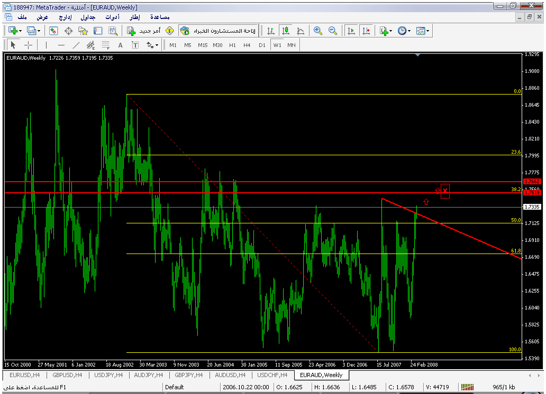
Task: Expand the chart Templates dropdown
Action: pyautogui.click(x=422, y=31)
